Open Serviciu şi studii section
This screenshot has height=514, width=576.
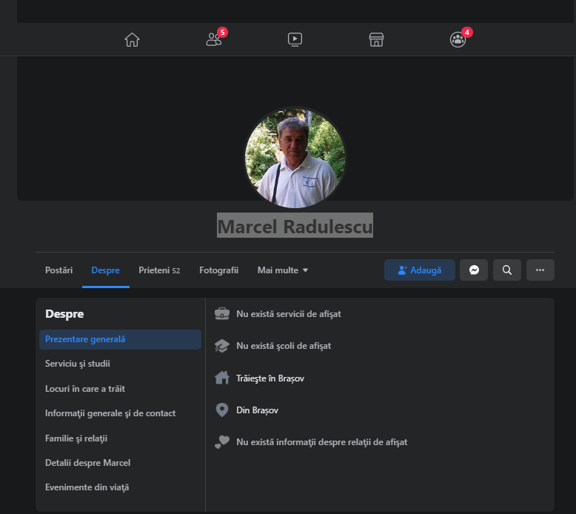(78, 364)
